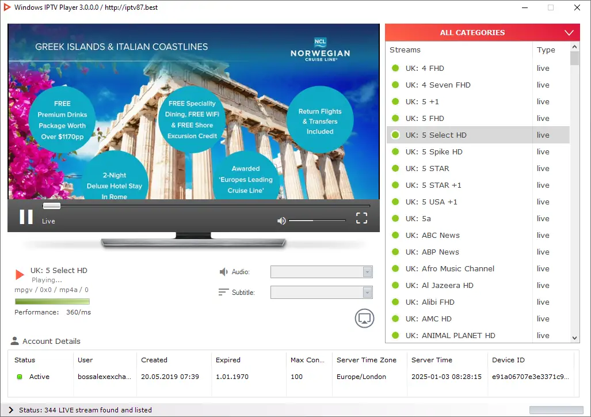Select stream UK: 5 FHD

(x=478, y=118)
